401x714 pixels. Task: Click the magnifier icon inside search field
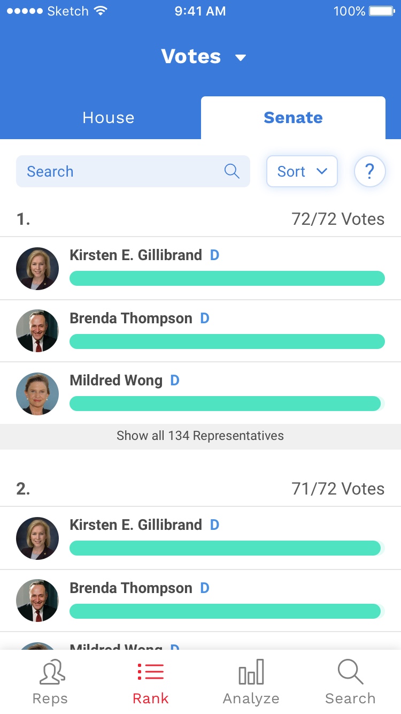coord(232,171)
